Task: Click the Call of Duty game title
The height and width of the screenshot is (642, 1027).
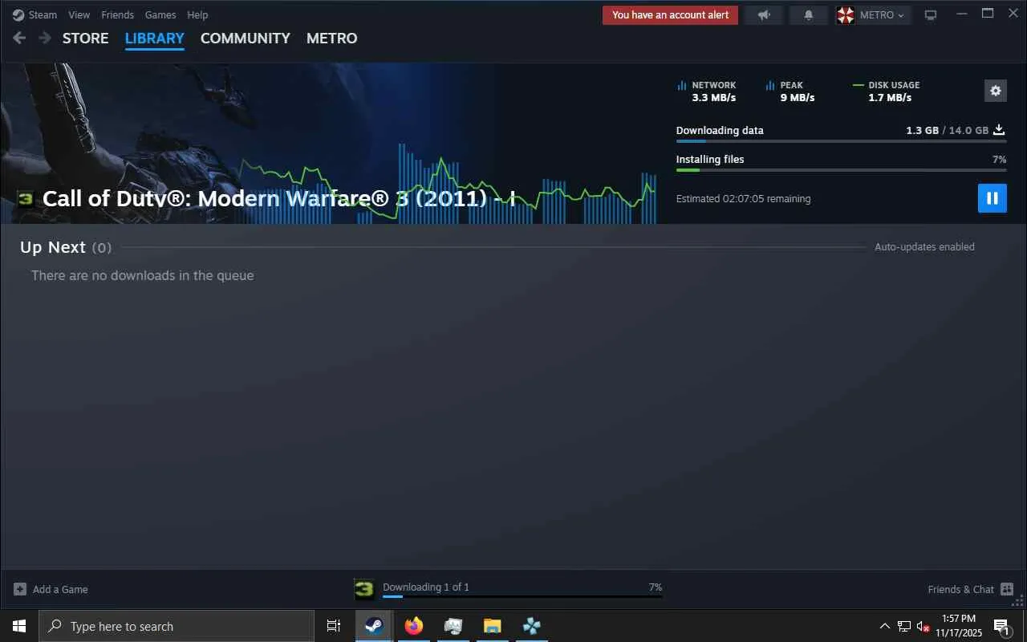Action: click(x=278, y=198)
